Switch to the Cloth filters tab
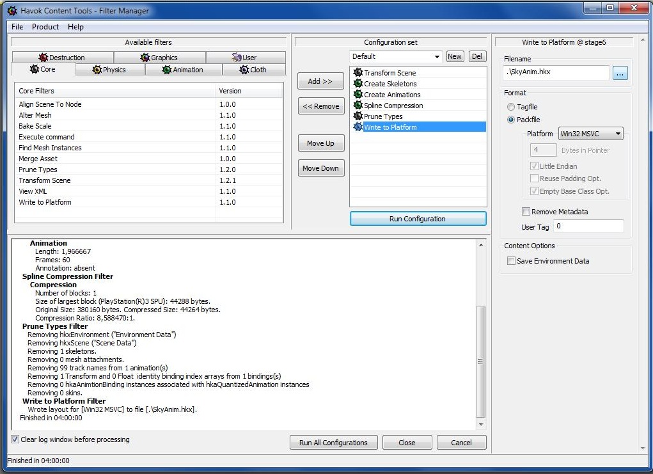 click(254, 70)
